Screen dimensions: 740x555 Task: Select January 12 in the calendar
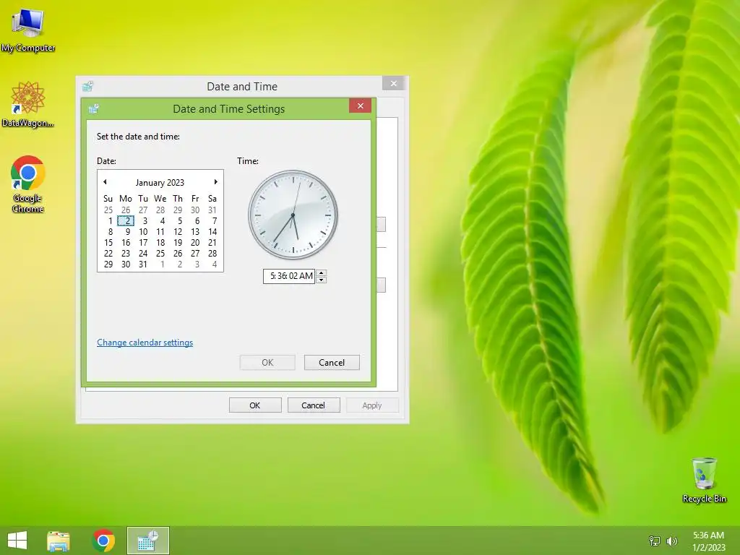click(x=178, y=232)
